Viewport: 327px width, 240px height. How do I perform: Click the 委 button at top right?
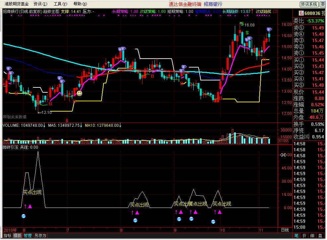pyautogui.click(x=323, y=4)
